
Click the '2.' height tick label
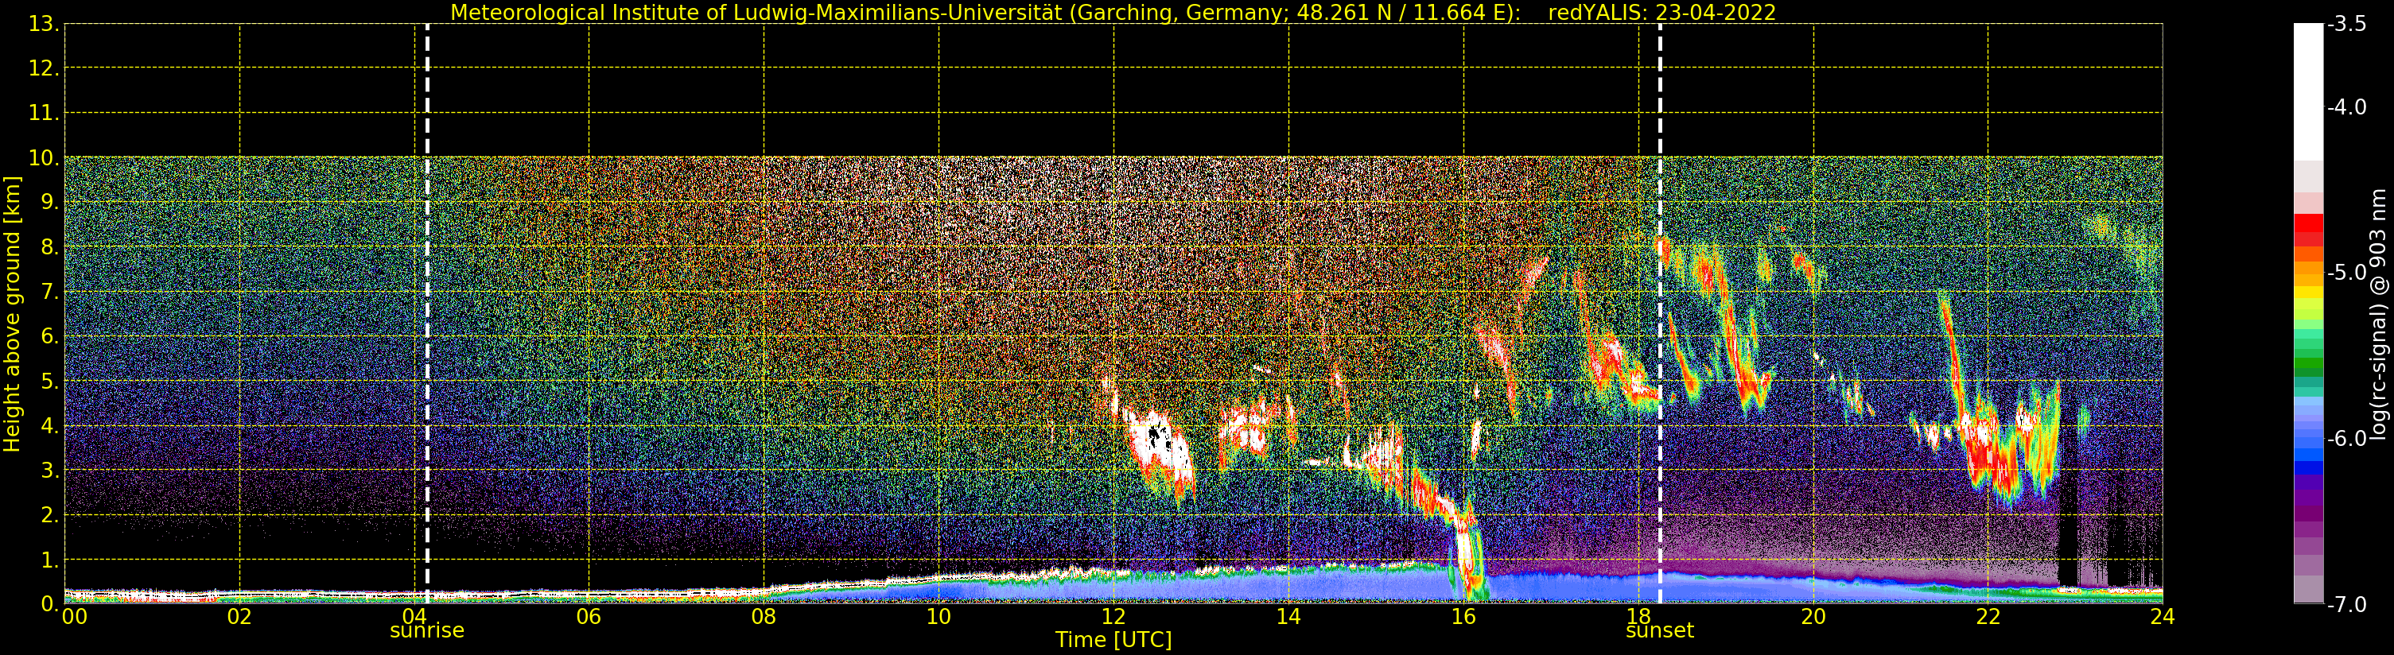(49, 515)
